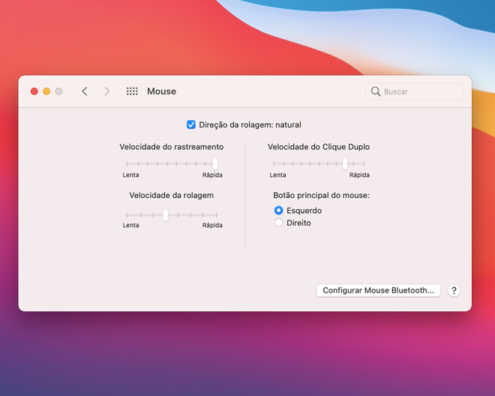Select Esquerdo as the primary mouse button
The height and width of the screenshot is (396, 495).
tap(278, 210)
